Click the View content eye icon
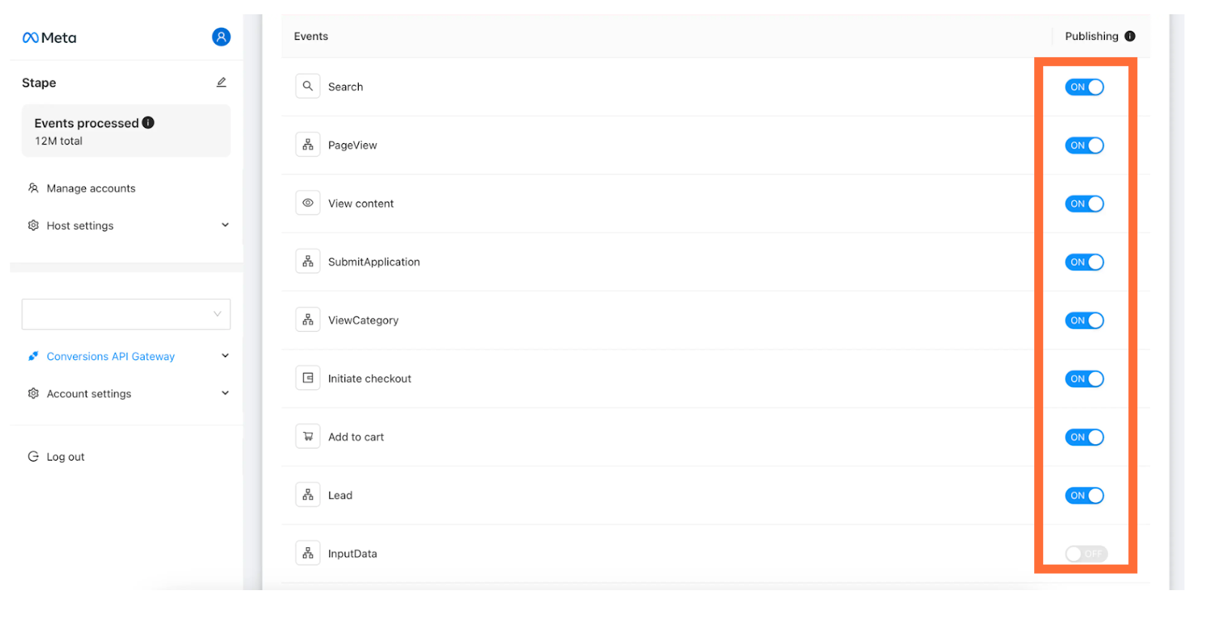The height and width of the screenshot is (618, 1206). point(308,203)
